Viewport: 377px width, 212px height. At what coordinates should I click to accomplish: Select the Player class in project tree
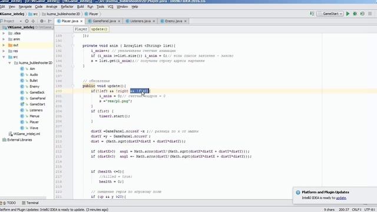[x=34, y=122]
